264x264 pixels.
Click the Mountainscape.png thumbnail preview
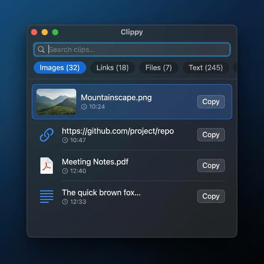pyautogui.click(x=56, y=102)
